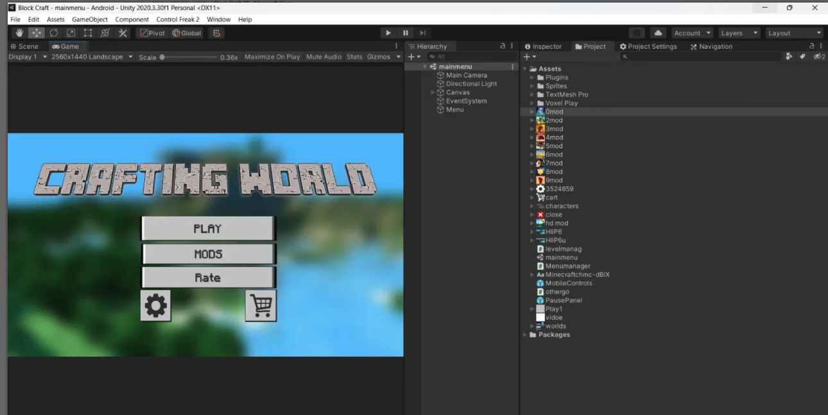Screen dimensions: 828x415
Task: Open custom editor tools icon
Action: click(x=123, y=33)
